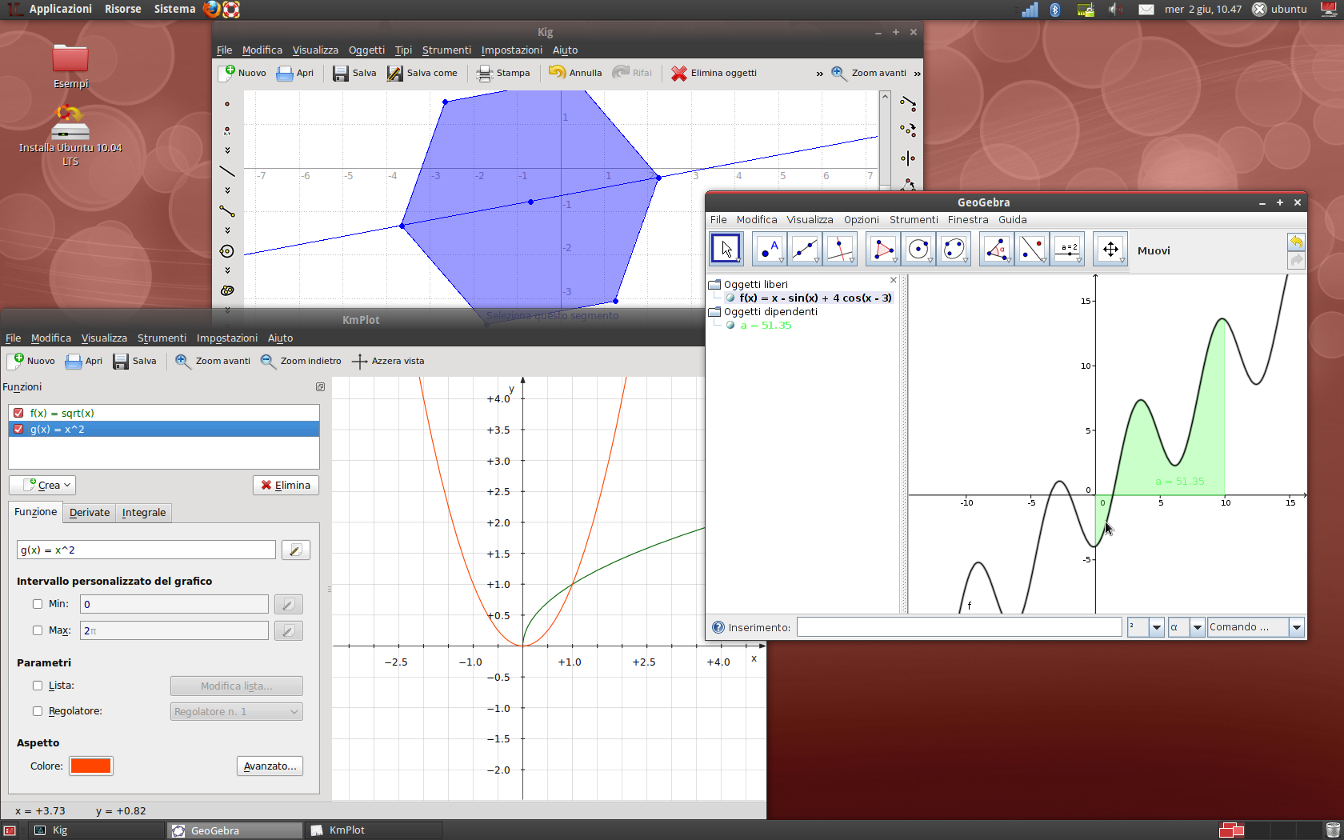Click Zoom avanti in KmPlot toolbar
Image resolution: width=1344 pixels, height=840 pixels.
213,361
